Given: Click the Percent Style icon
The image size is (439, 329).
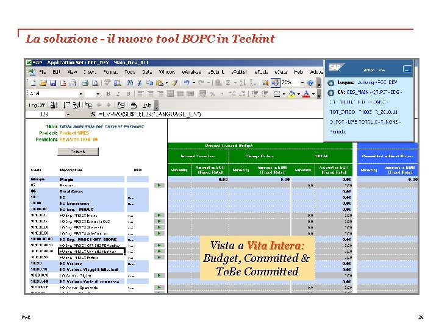Looking at the screenshot, I should [212, 94].
